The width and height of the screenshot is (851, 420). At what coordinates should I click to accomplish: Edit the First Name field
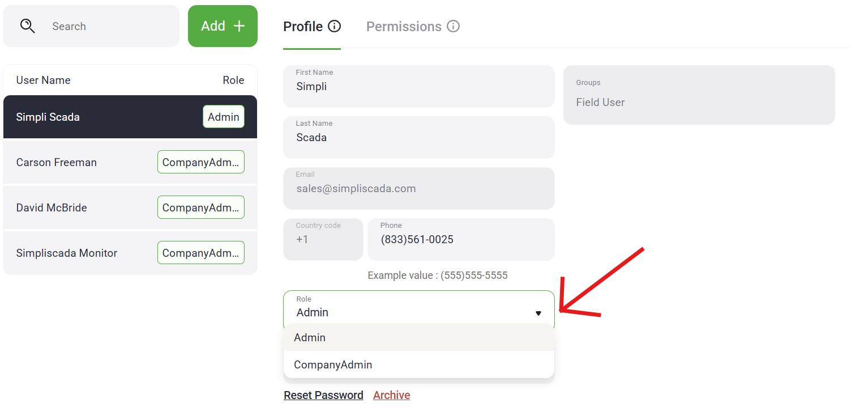point(418,87)
